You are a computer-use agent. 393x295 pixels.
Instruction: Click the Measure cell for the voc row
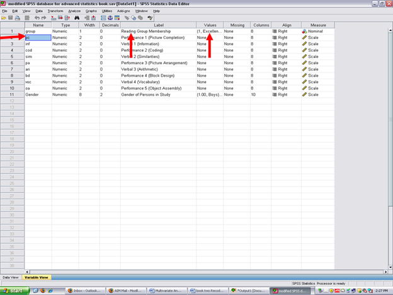[x=317, y=81]
